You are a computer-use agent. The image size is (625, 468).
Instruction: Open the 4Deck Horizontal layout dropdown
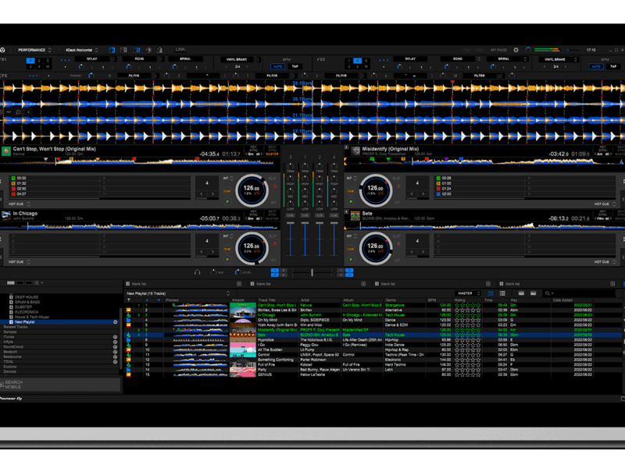coord(82,50)
